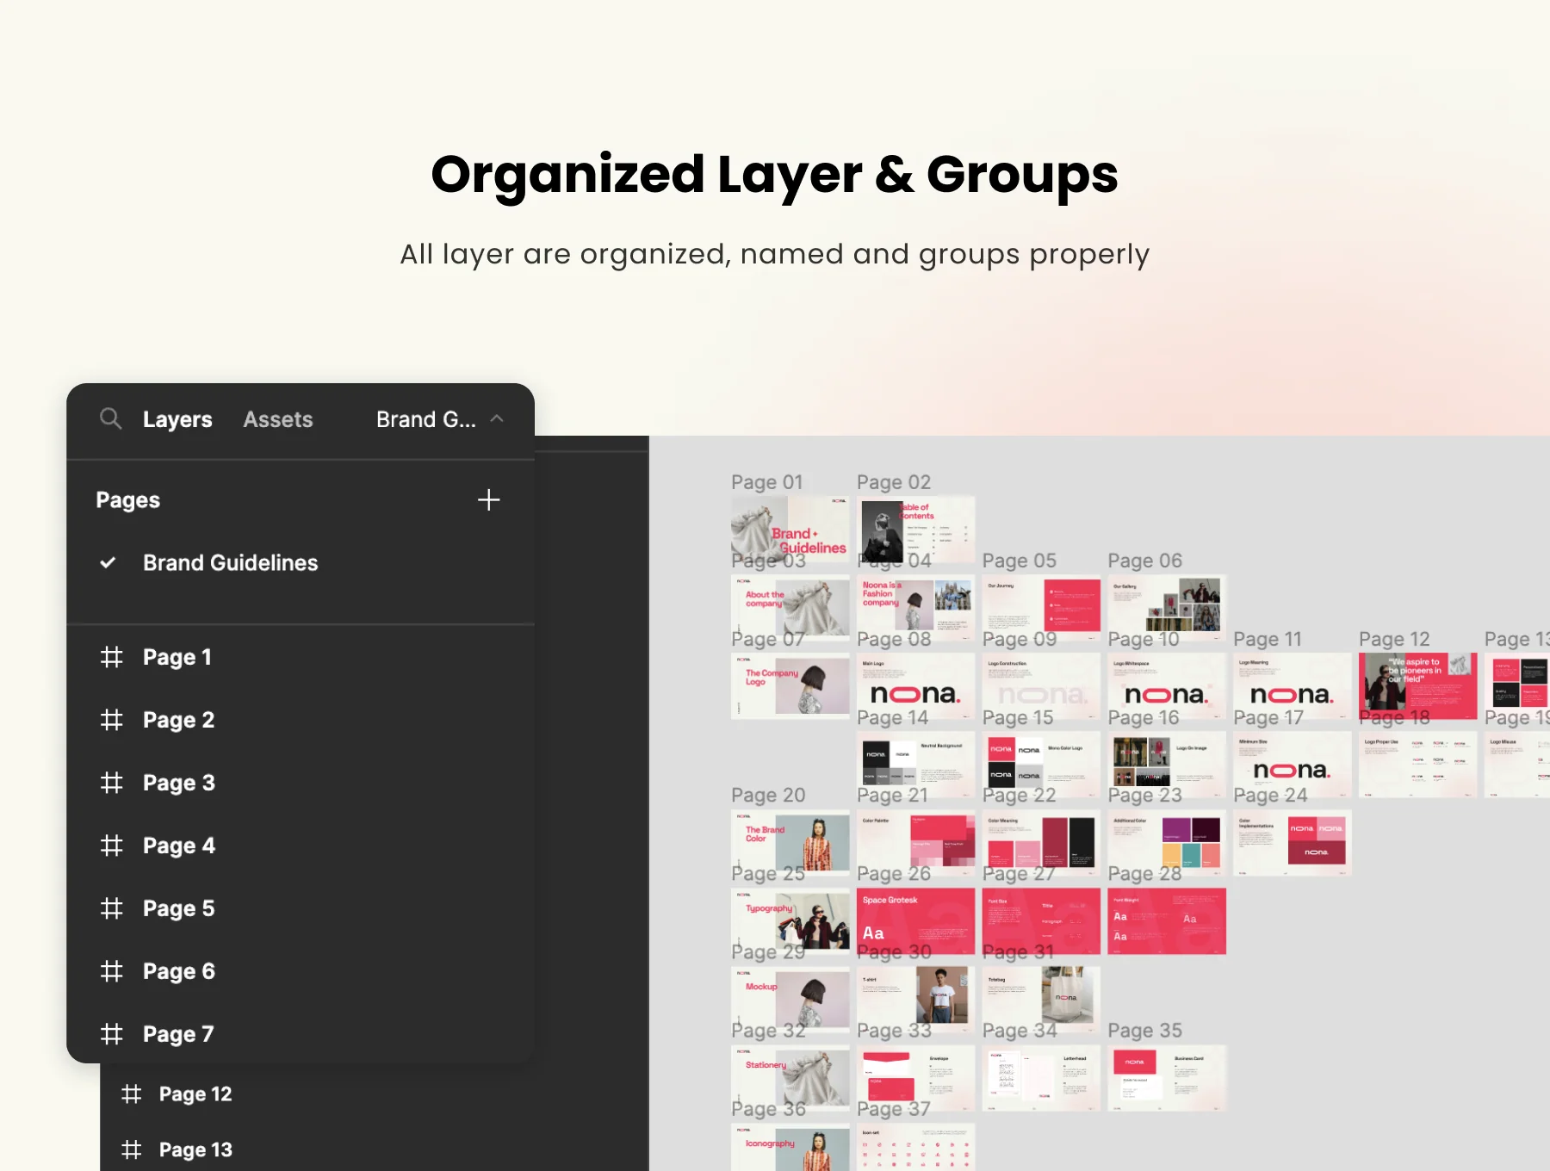Viewport: 1550px width, 1171px height.
Task: Click the Page 20 canvas frame label
Action: coord(768,795)
